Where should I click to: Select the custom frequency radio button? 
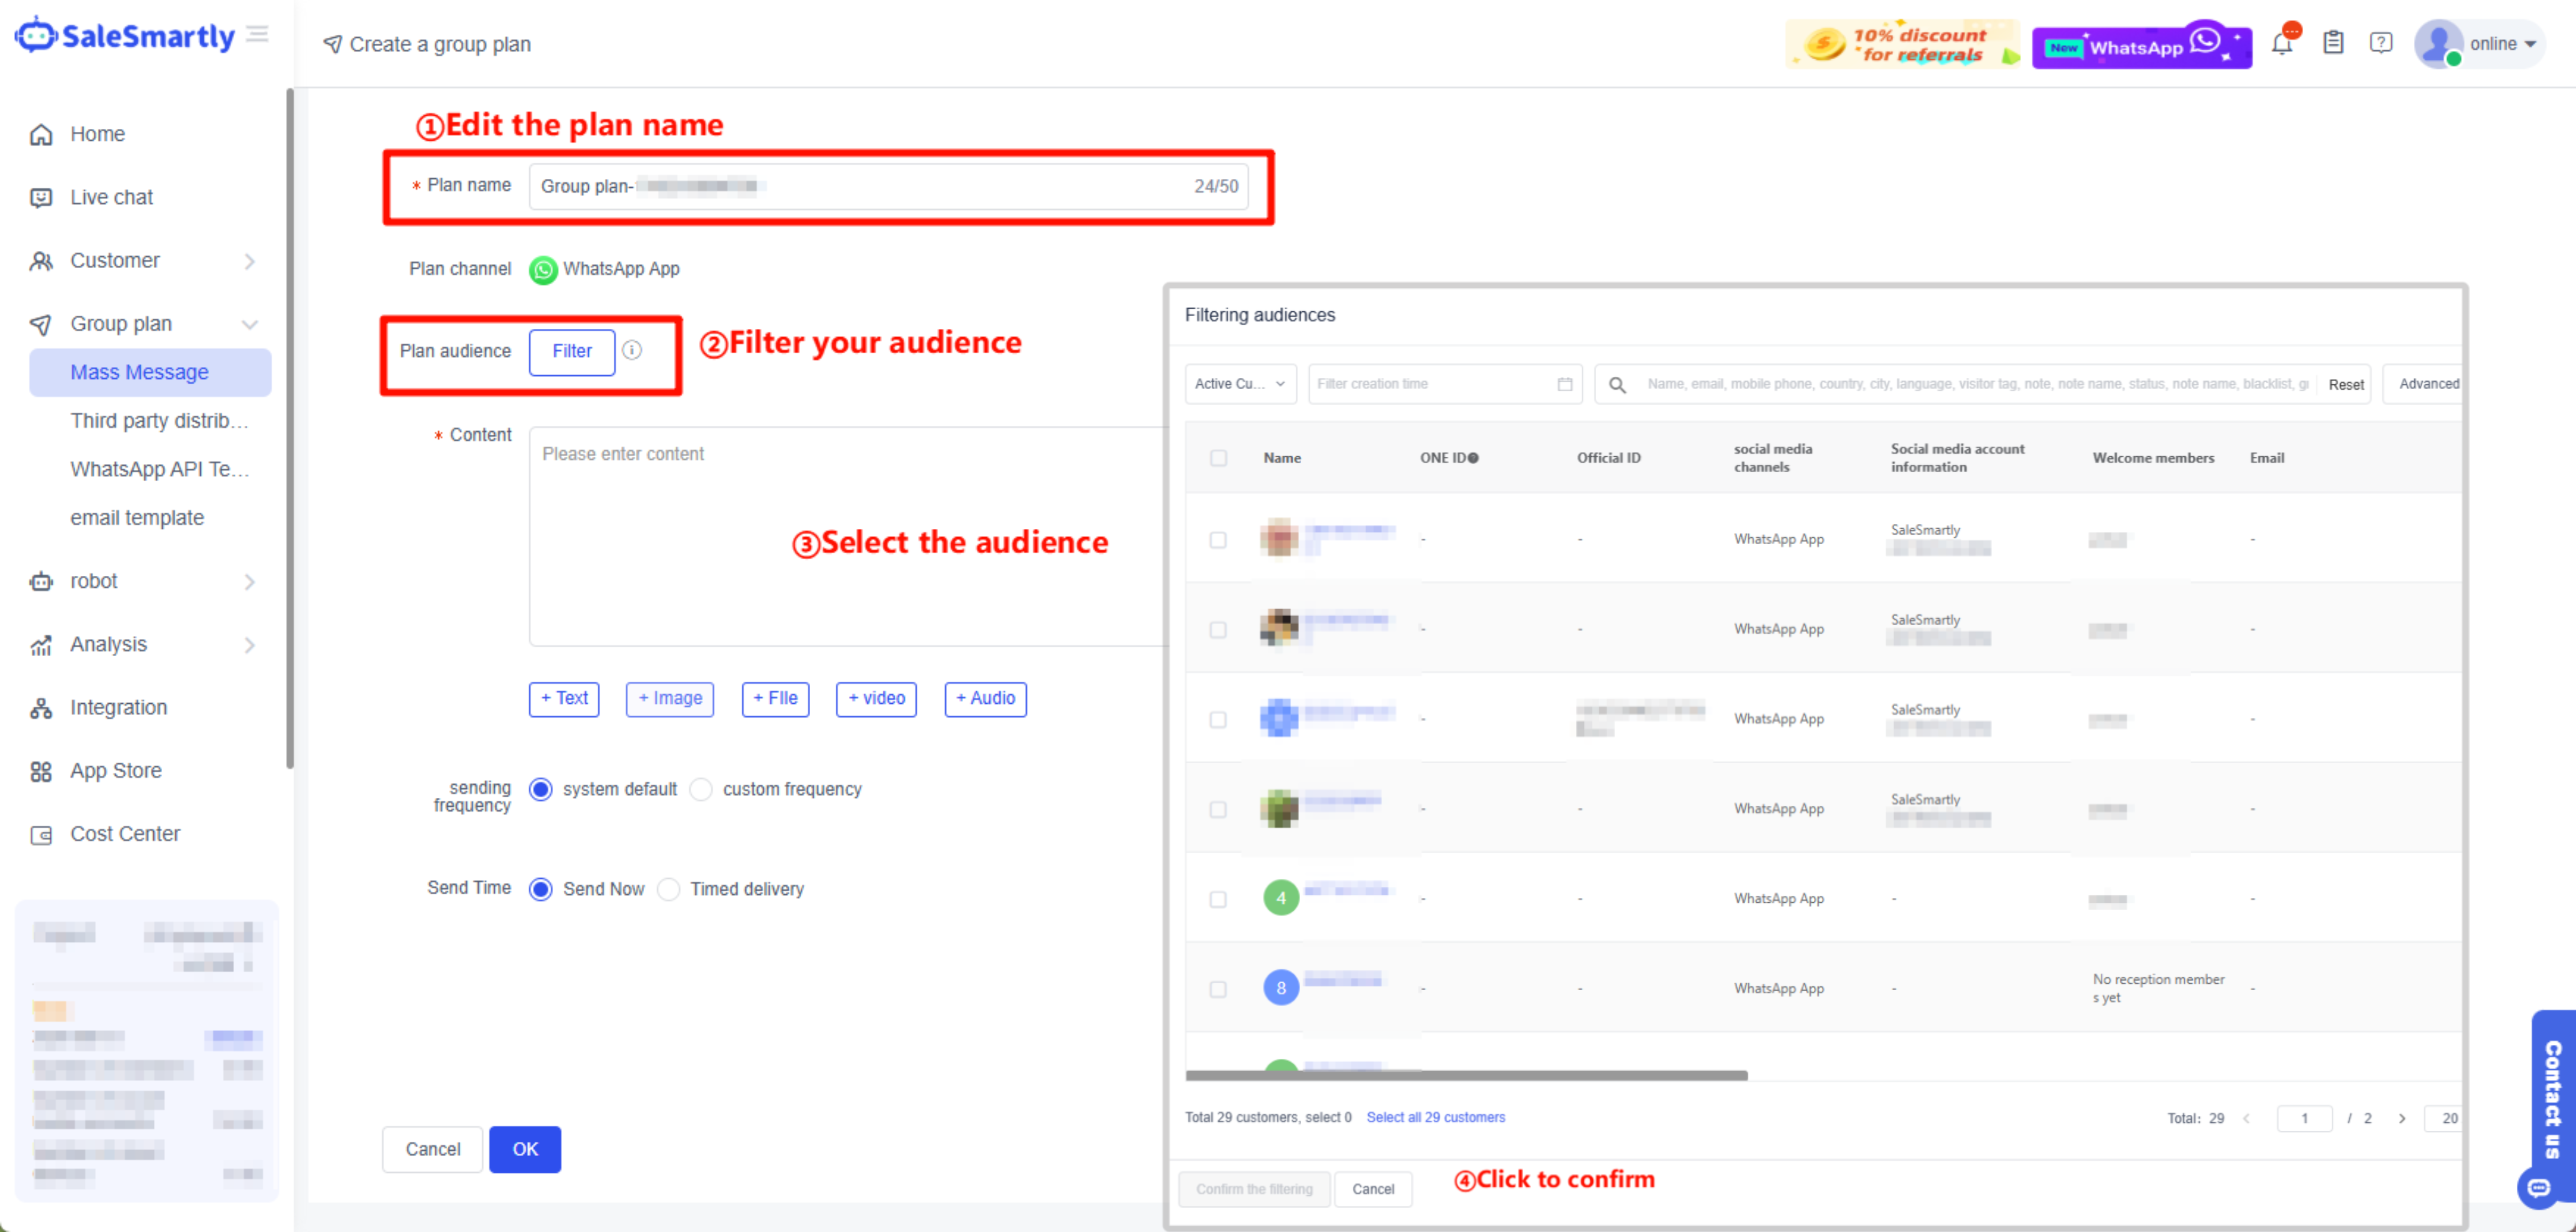701,789
